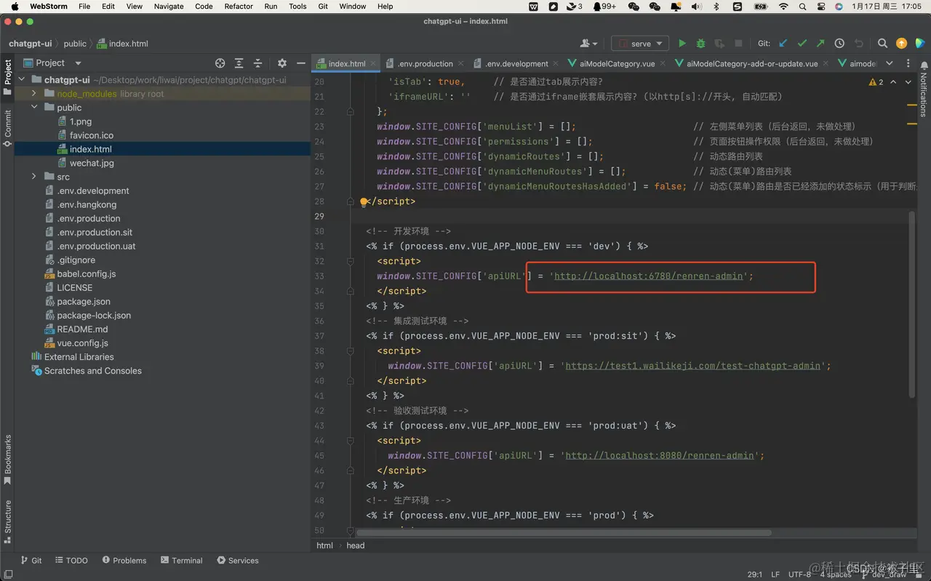This screenshot has height=581, width=931.
Task: Click the 29:1 caret position in the status bar
Action: click(x=755, y=574)
